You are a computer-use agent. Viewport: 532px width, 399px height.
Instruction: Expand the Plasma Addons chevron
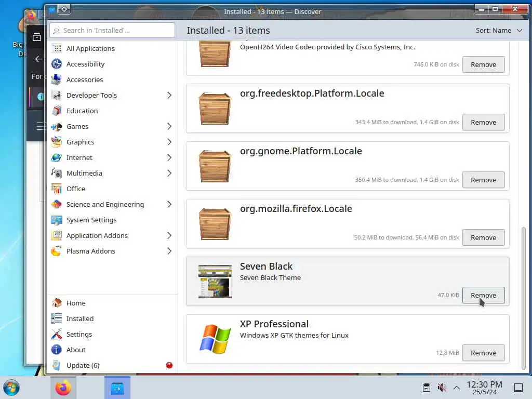(x=169, y=251)
